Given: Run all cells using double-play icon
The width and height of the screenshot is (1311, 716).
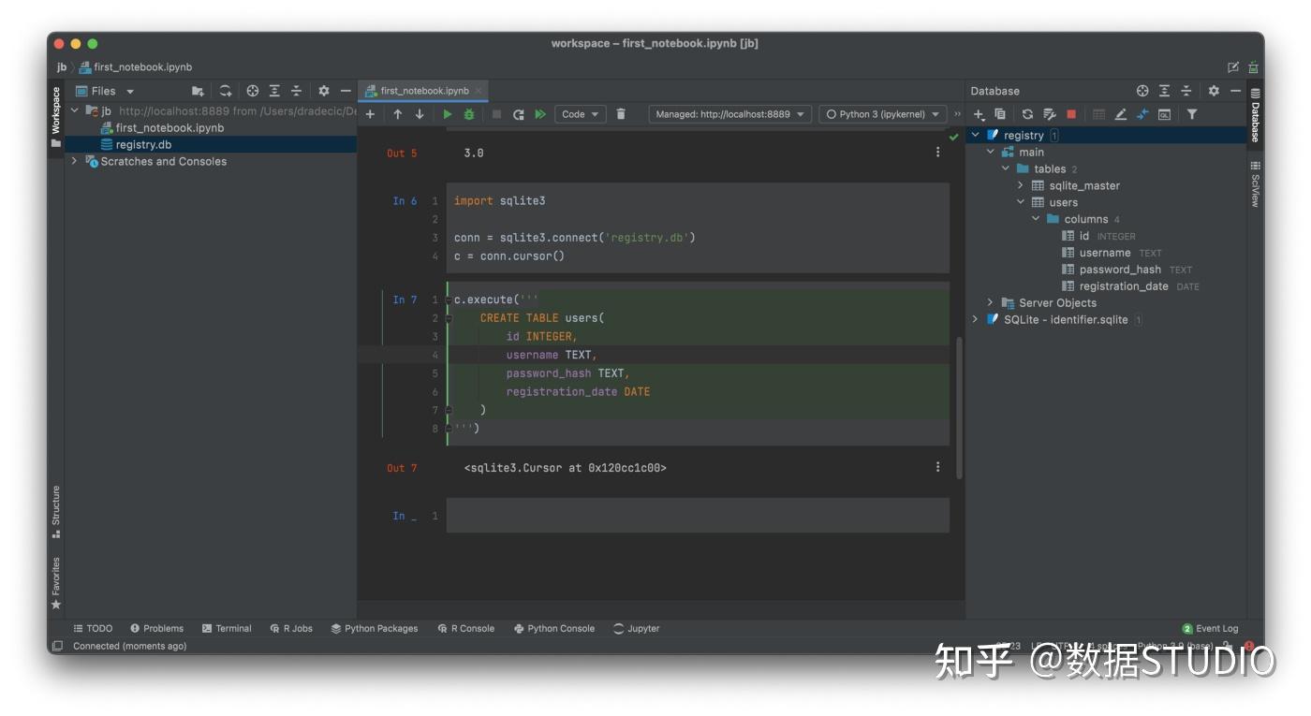Looking at the screenshot, I should 540,113.
